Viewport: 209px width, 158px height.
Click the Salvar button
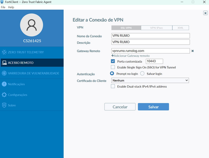coord(153,107)
